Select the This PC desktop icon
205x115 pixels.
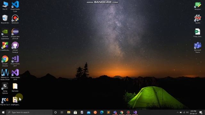(5, 5)
